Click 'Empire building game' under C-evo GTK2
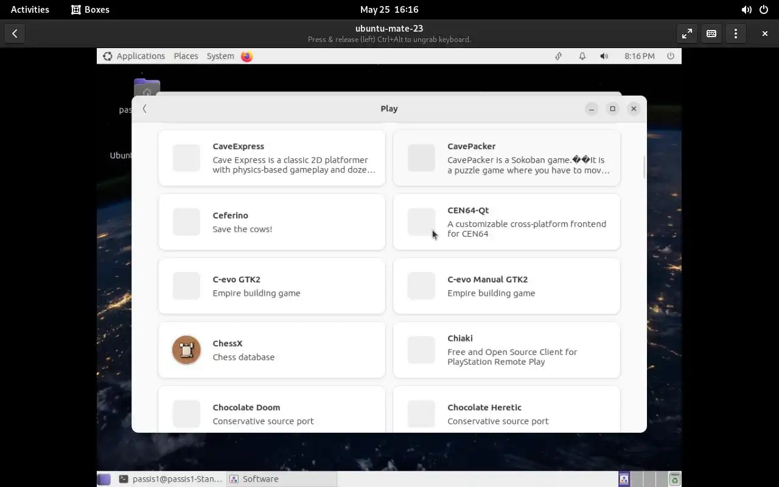The width and height of the screenshot is (779, 487). (x=256, y=293)
